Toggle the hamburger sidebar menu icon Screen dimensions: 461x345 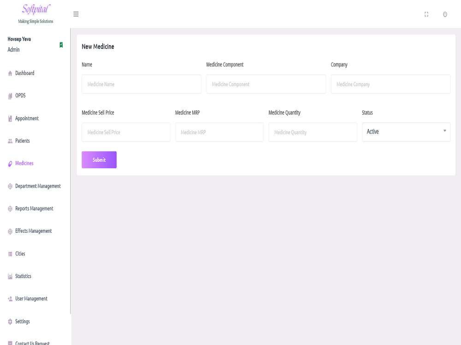(x=76, y=14)
